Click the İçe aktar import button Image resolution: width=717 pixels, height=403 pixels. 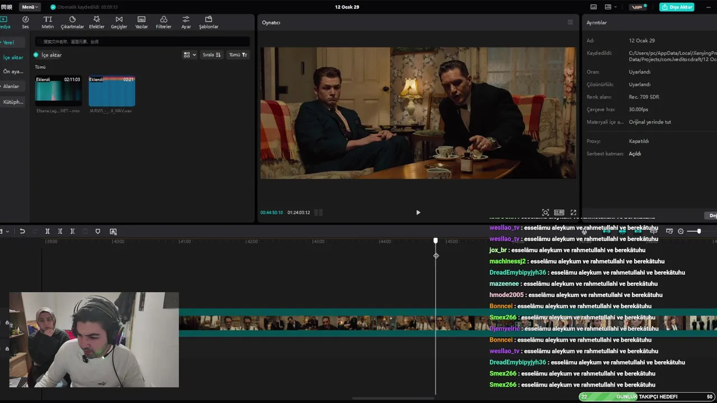pyautogui.click(x=48, y=55)
